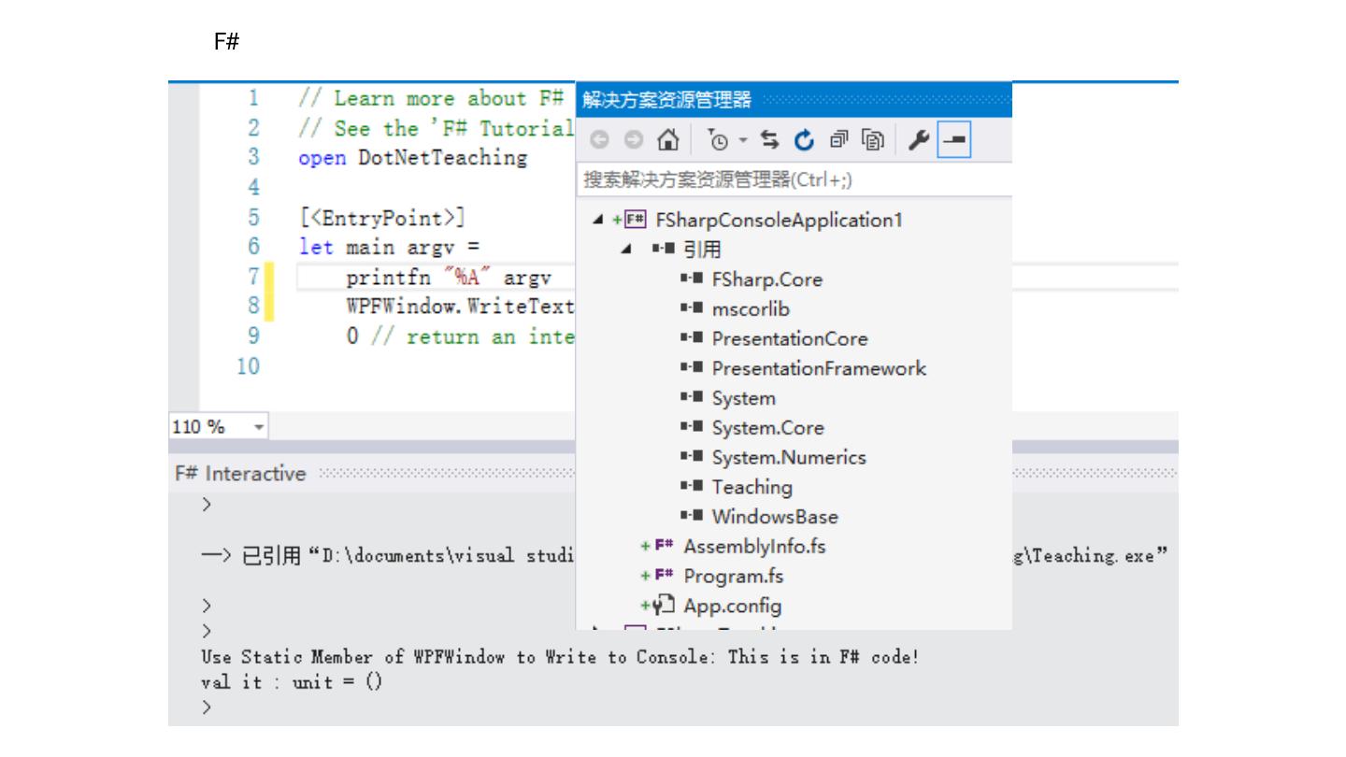Click the Collapse All icon
The width and height of the screenshot is (1346, 757).
pos(839,140)
